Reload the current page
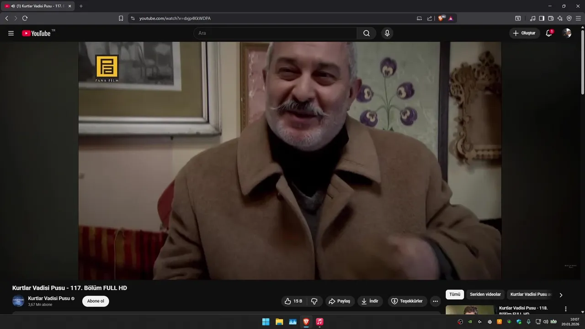The width and height of the screenshot is (585, 329). 25,18
